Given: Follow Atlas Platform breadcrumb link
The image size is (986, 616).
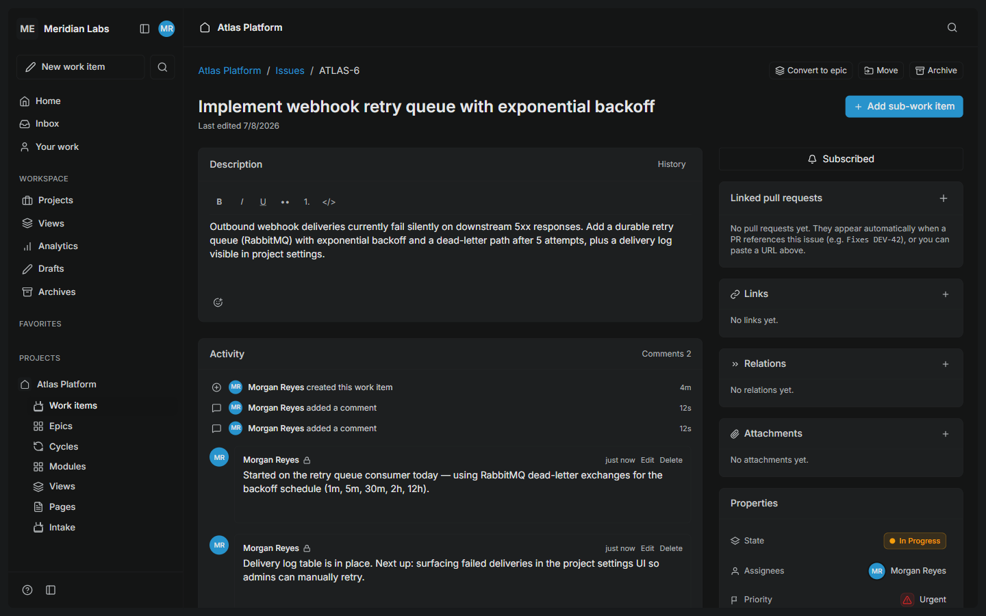Looking at the screenshot, I should [229, 70].
